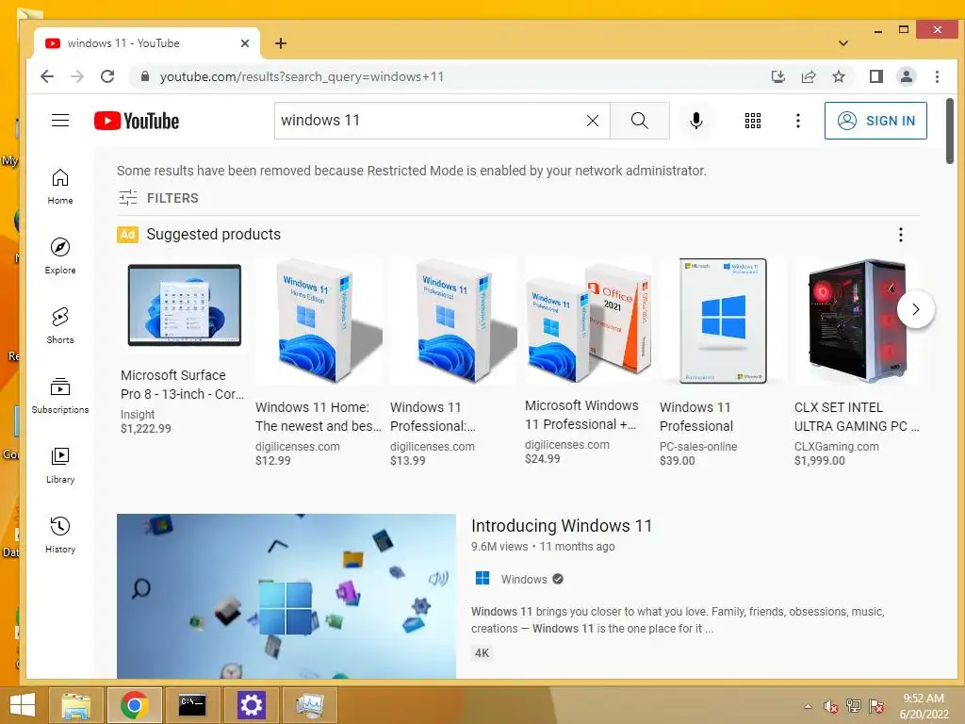The image size is (965, 724).
Task: Open Microsoft Windows 11 Professional + Office listing
Action: coord(581,415)
